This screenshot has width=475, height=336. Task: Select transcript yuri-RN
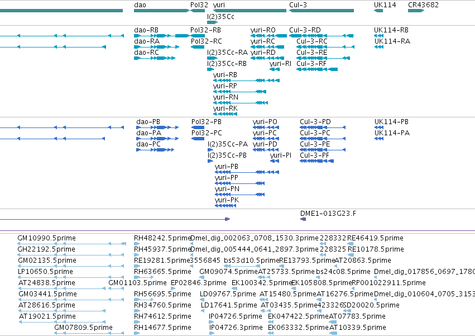(x=241, y=103)
